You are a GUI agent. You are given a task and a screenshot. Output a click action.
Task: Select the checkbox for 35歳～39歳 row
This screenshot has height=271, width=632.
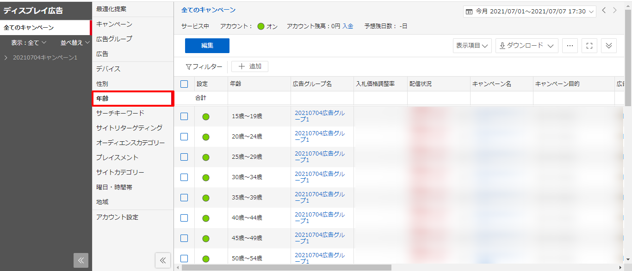point(184,198)
